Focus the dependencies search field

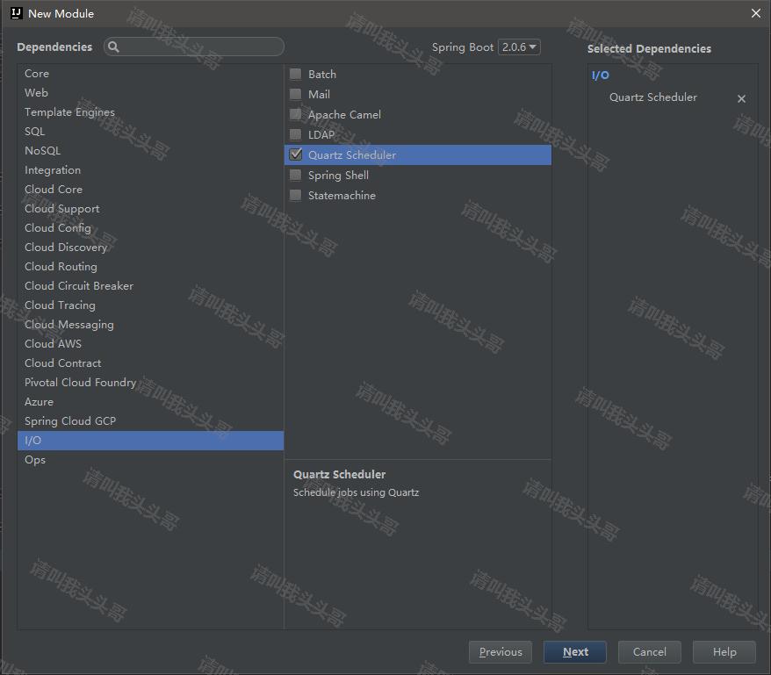click(194, 47)
